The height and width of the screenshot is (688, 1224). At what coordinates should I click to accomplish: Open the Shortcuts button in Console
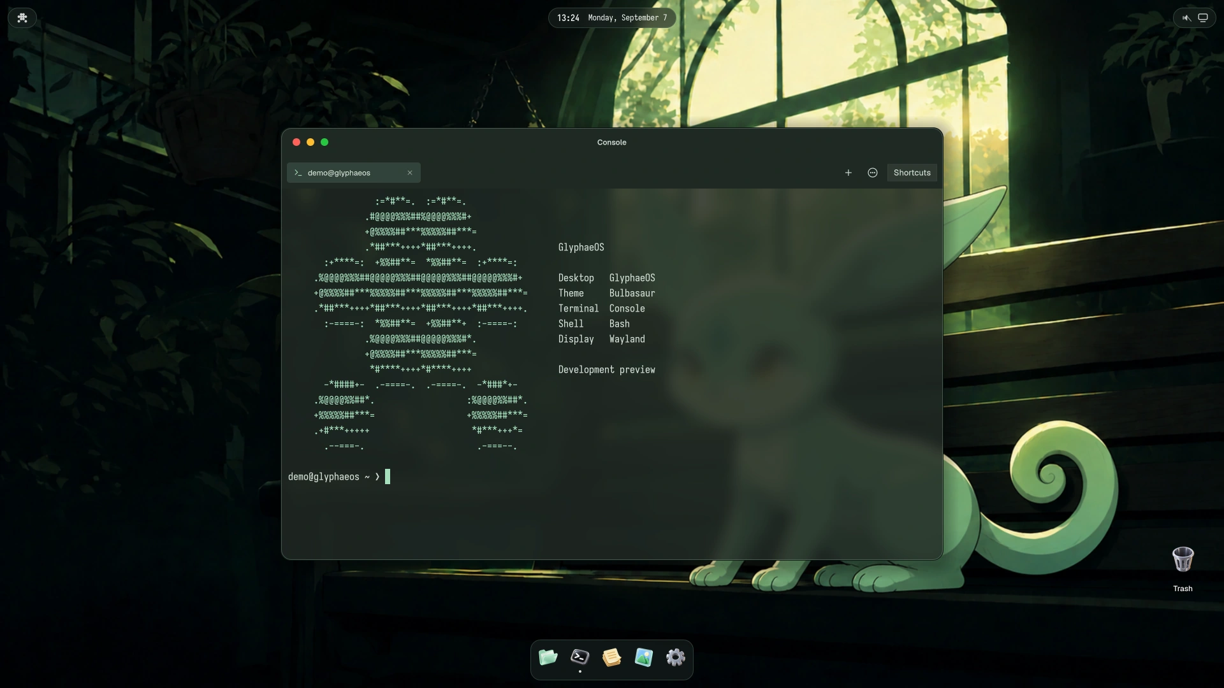pos(912,173)
